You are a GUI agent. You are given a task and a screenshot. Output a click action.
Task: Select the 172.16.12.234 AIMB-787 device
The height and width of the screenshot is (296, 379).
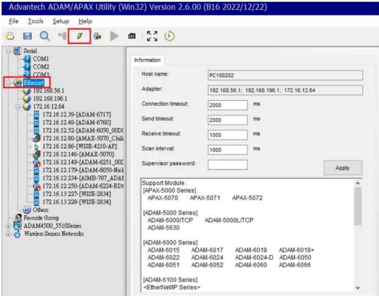pyautogui.click(x=83, y=178)
